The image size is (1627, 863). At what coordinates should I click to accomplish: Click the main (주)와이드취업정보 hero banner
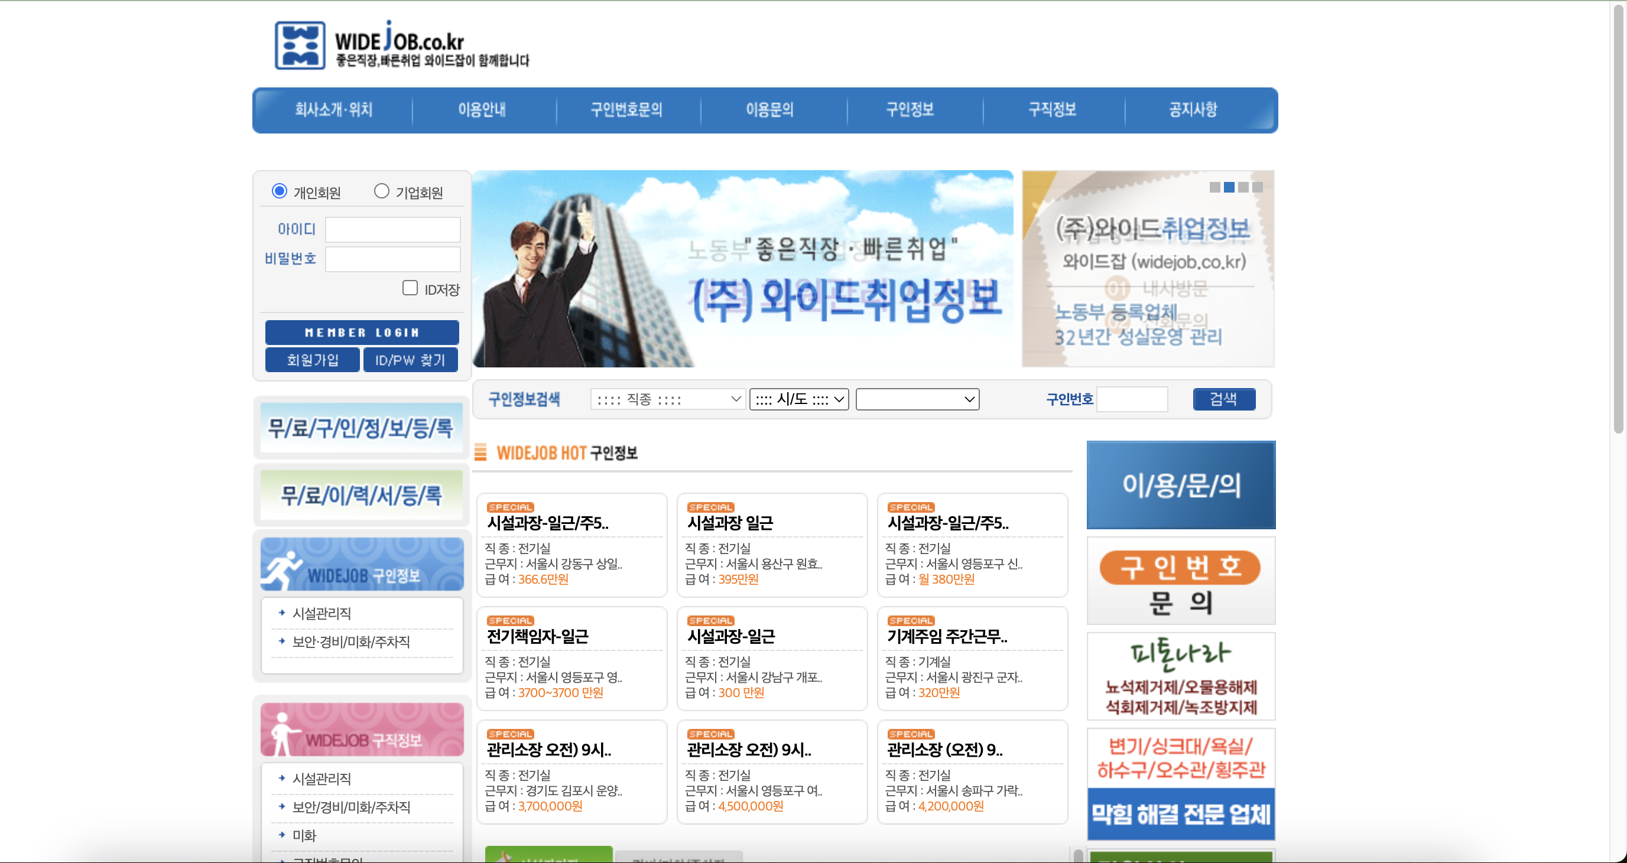click(743, 268)
